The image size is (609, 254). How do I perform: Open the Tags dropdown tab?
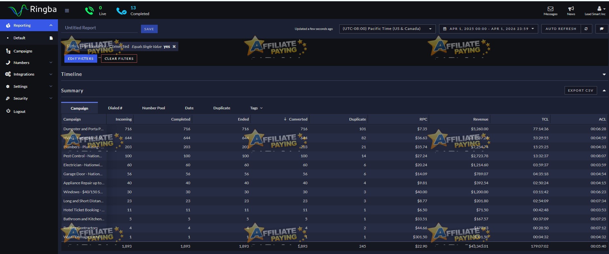pos(256,108)
